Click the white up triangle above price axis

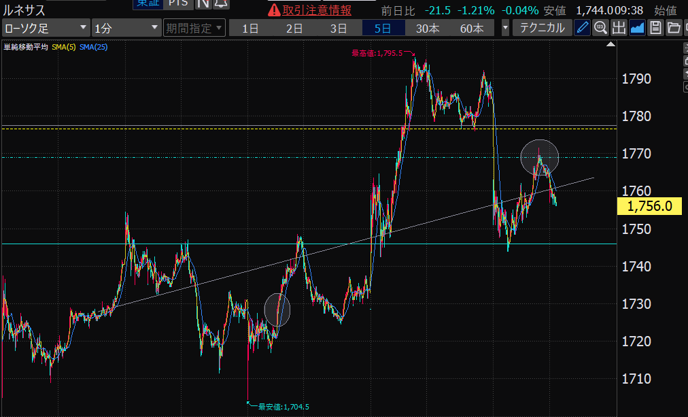click(x=610, y=45)
